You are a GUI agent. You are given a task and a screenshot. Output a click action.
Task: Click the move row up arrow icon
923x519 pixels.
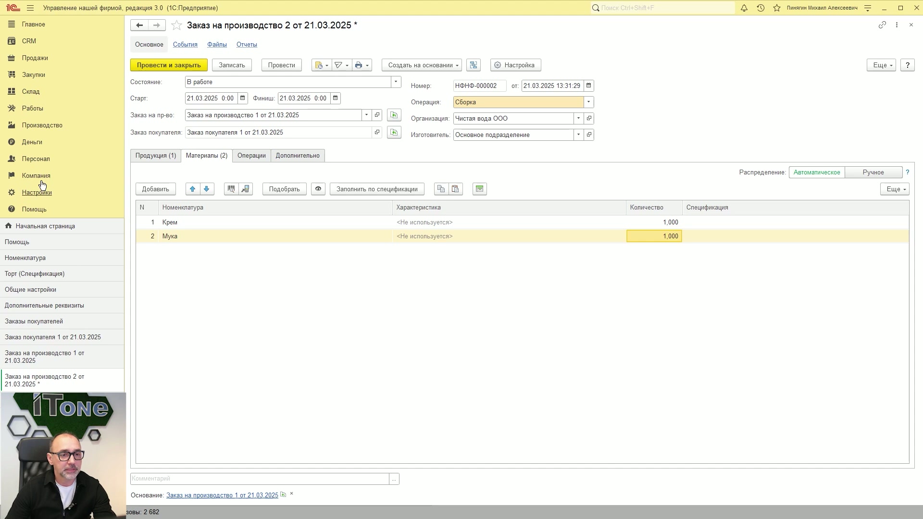pyautogui.click(x=193, y=189)
